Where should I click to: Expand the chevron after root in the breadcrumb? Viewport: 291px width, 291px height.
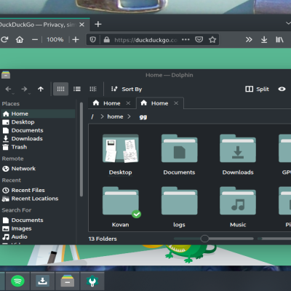(x=102, y=117)
